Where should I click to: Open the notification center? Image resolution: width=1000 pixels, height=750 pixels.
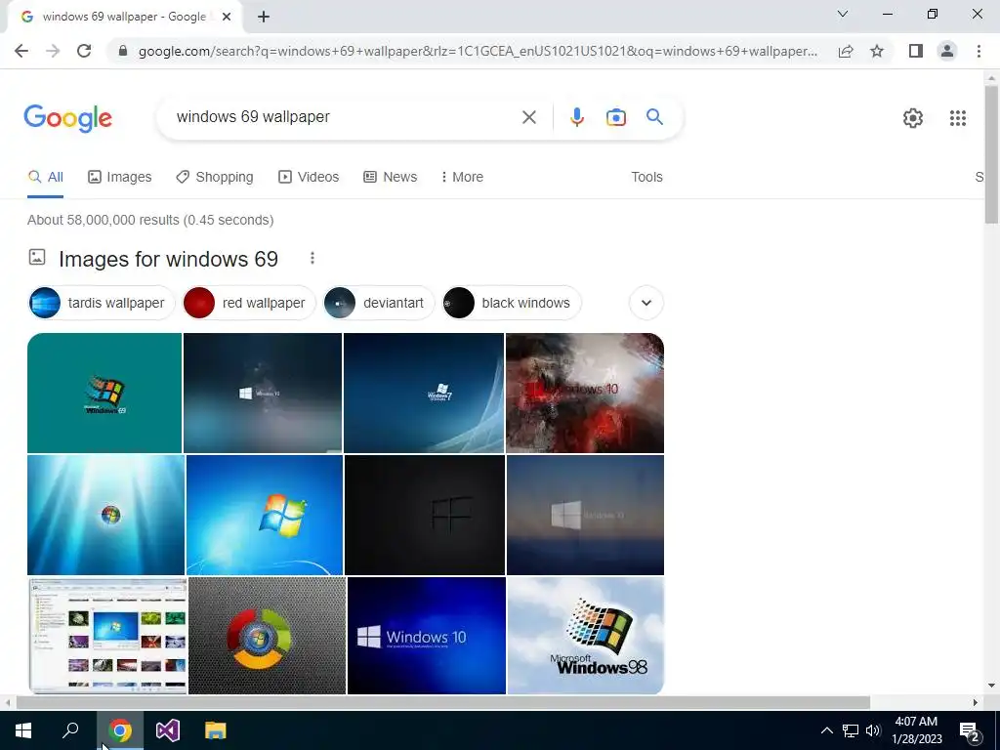(970, 730)
